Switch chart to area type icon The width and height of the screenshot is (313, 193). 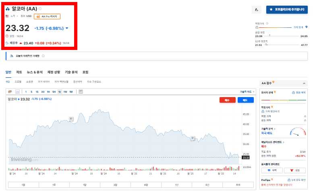pos(18,91)
